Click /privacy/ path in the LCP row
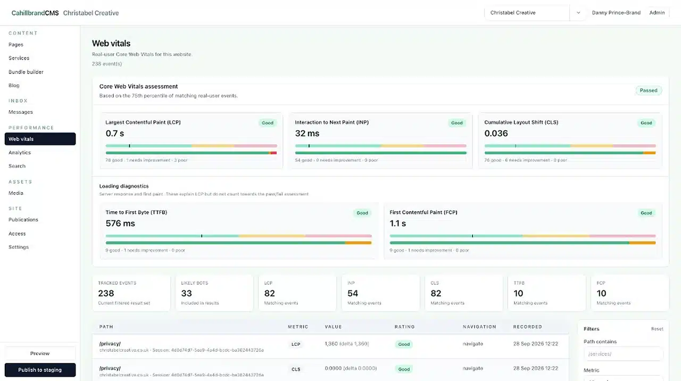 (110, 344)
